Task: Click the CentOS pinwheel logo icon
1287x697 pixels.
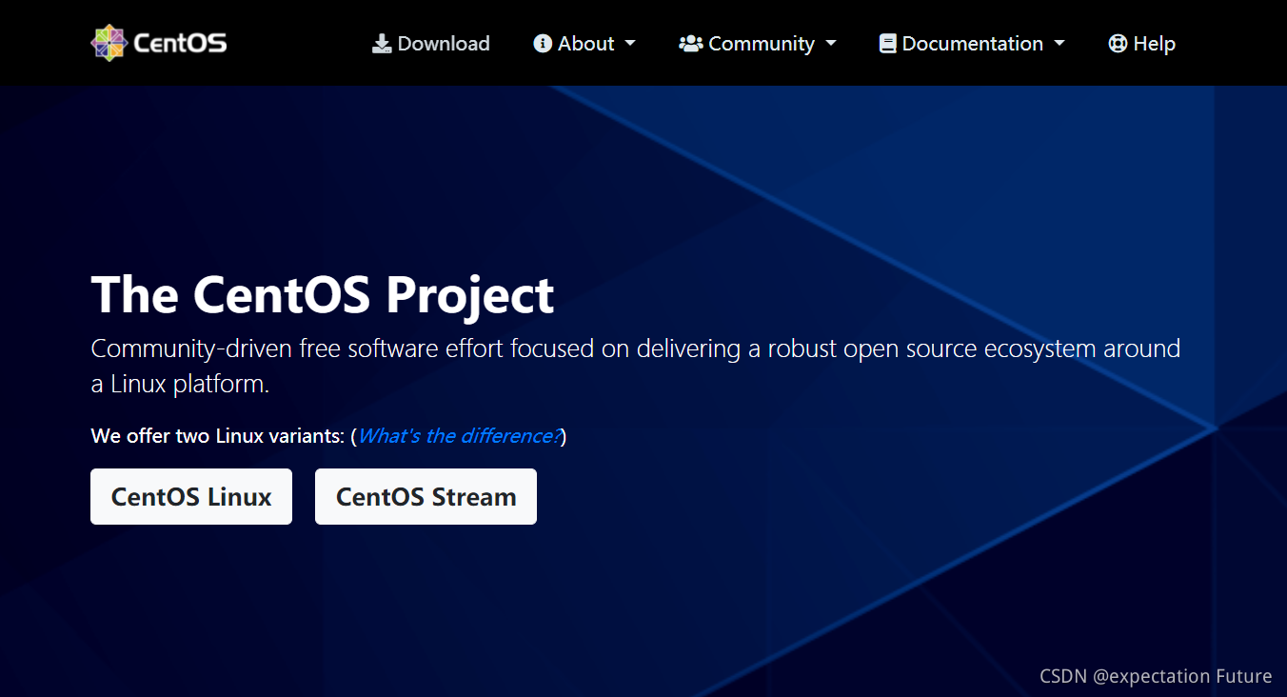Action: (x=109, y=43)
